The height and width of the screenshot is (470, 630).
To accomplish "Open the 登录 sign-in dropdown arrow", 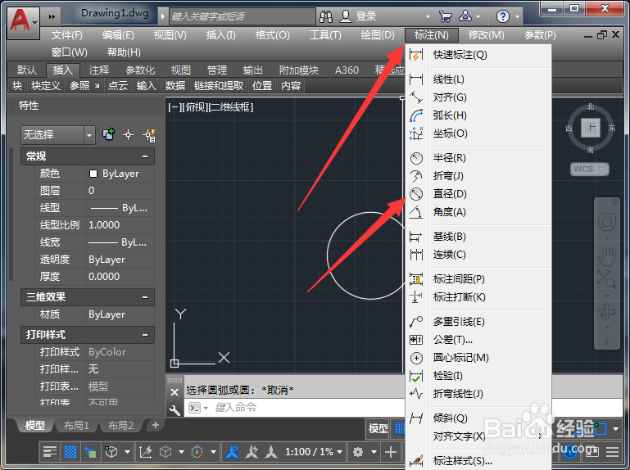I will [x=428, y=16].
